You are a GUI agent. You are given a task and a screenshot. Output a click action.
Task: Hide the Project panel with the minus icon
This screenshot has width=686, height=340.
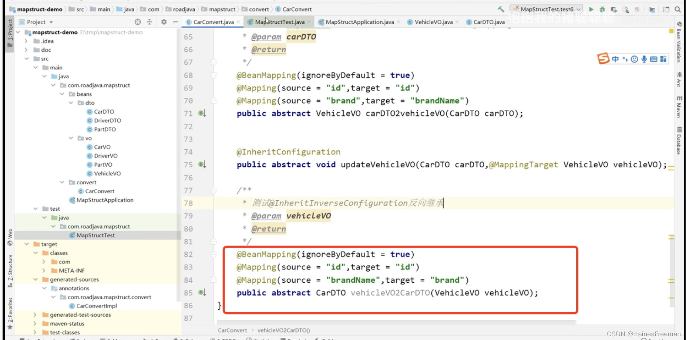(175, 22)
